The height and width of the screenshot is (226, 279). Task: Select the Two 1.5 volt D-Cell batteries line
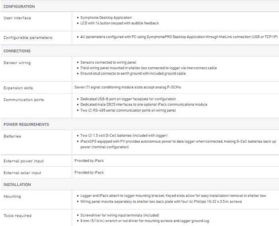124,136
